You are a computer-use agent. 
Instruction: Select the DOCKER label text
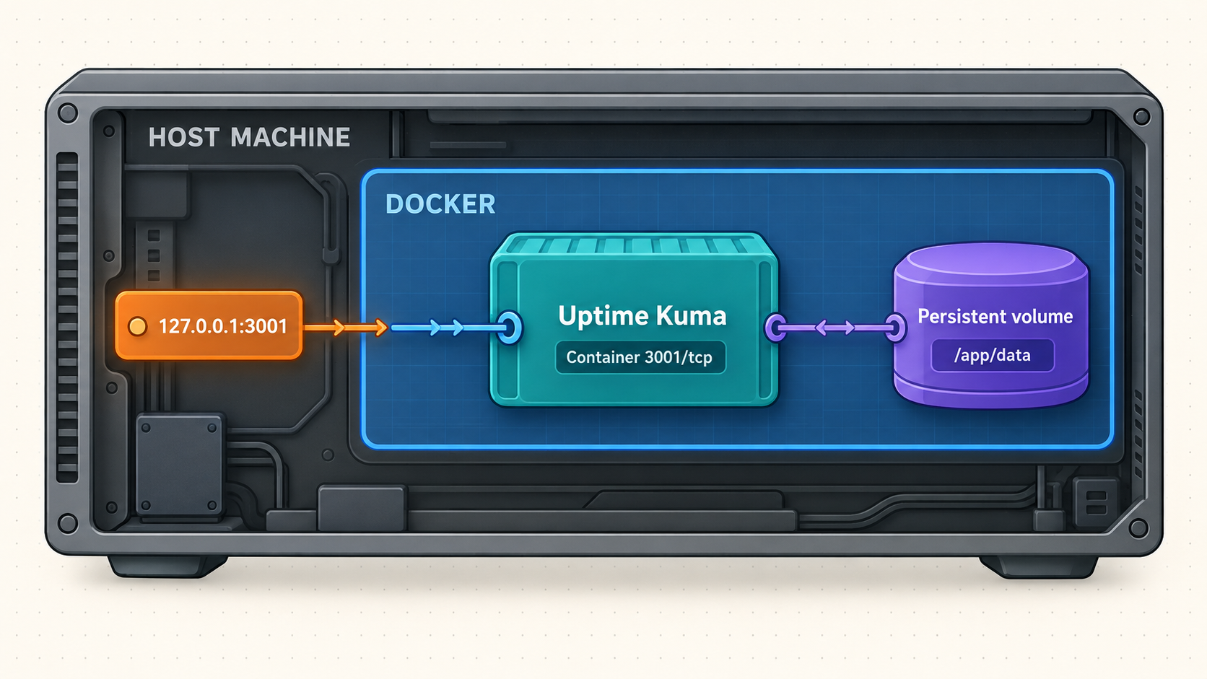[440, 204]
